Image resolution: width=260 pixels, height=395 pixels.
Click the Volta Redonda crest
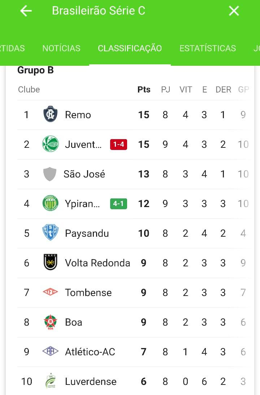point(50,263)
